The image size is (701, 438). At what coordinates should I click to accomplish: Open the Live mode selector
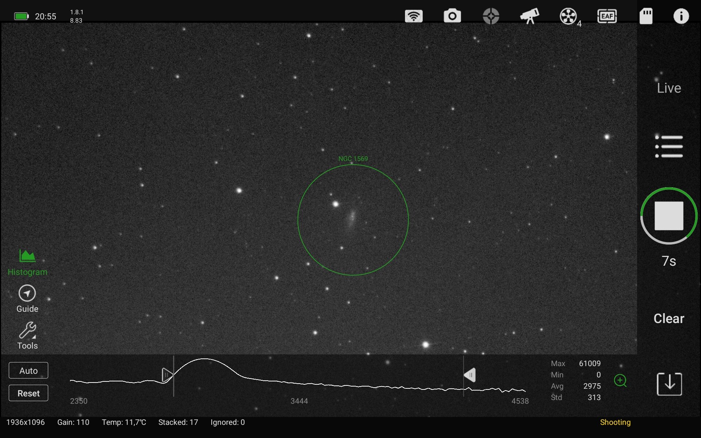point(669,88)
